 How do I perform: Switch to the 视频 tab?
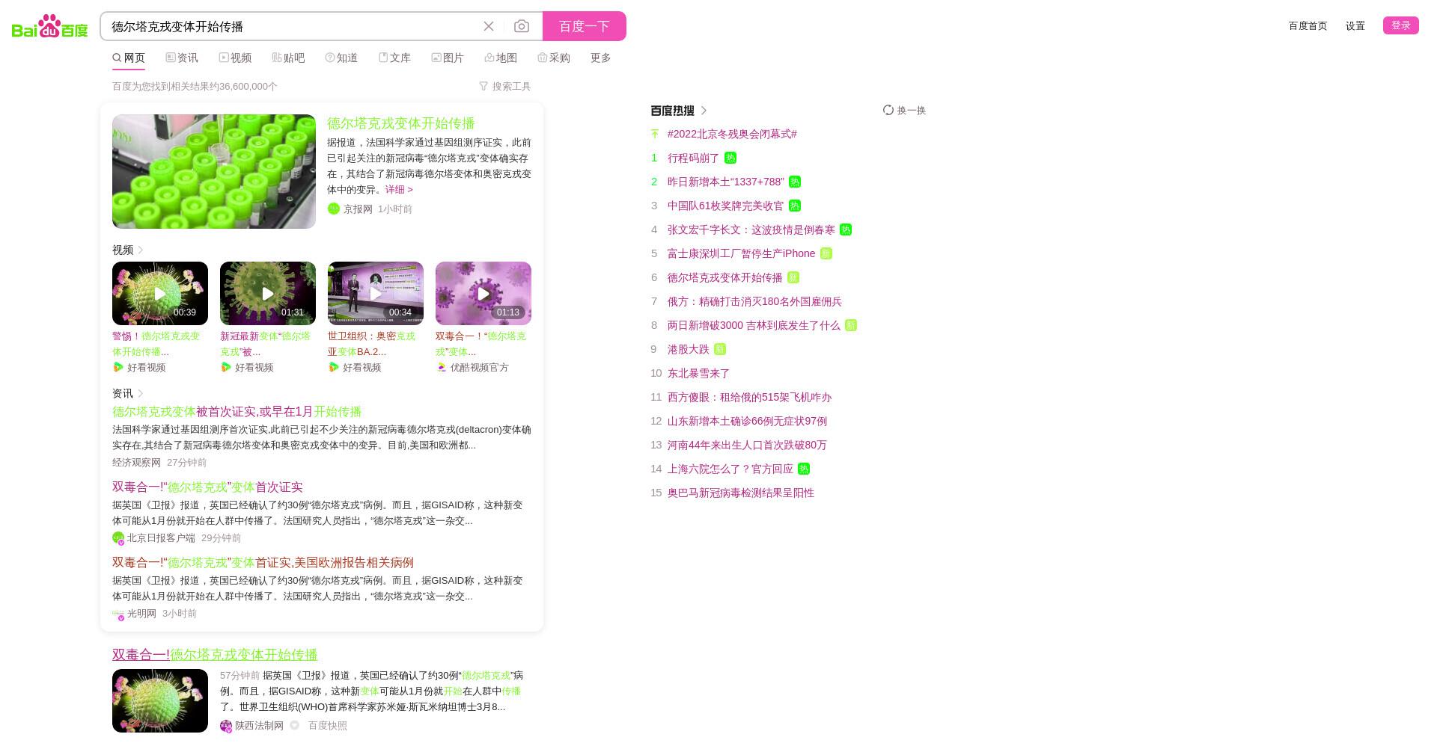(235, 58)
